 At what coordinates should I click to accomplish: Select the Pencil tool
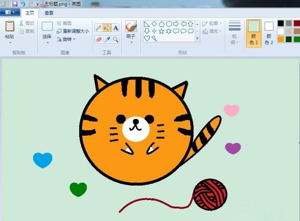pyautogui.click(x=98, y=28)
